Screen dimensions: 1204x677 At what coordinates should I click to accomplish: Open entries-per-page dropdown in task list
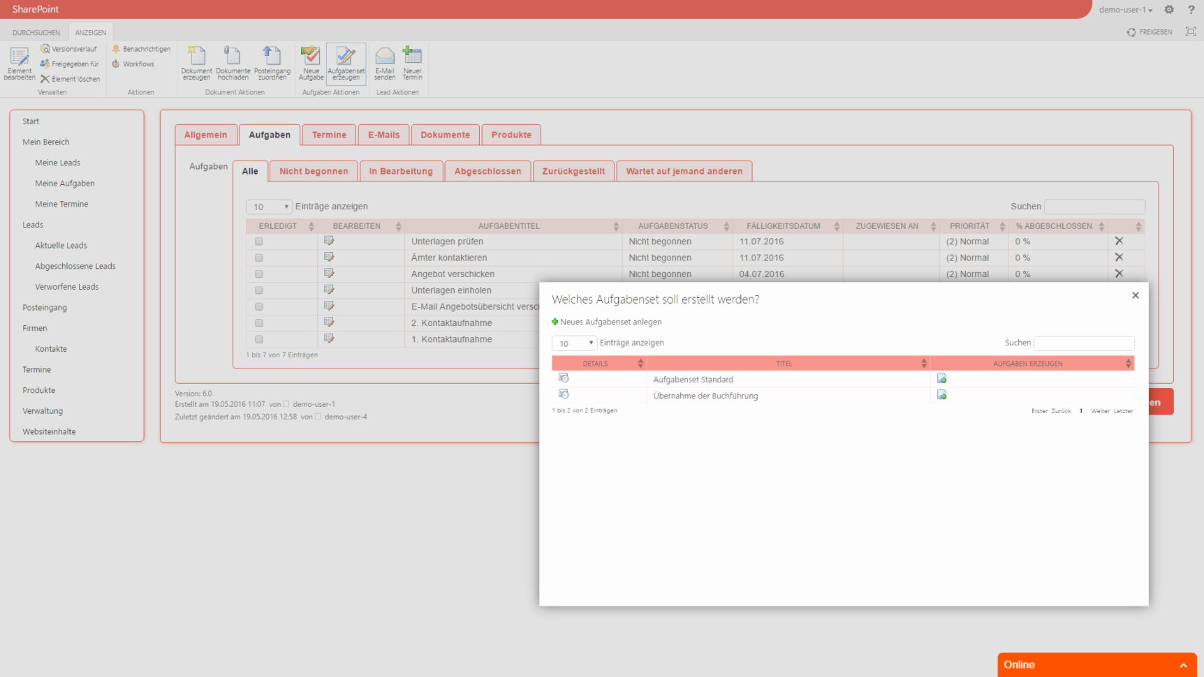(269, 207)
